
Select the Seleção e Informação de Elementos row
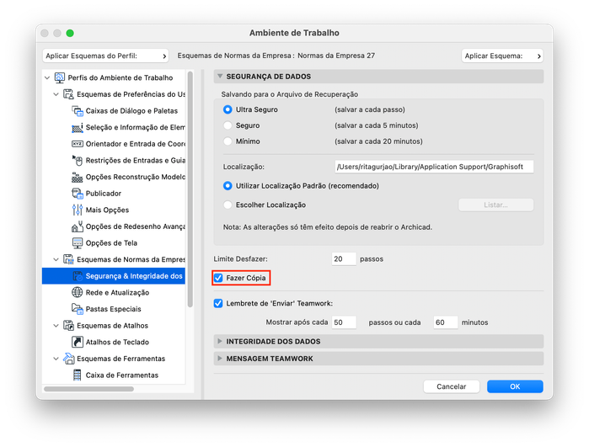114,127
